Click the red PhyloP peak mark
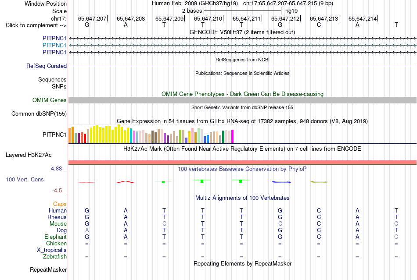 coord(126,182)
